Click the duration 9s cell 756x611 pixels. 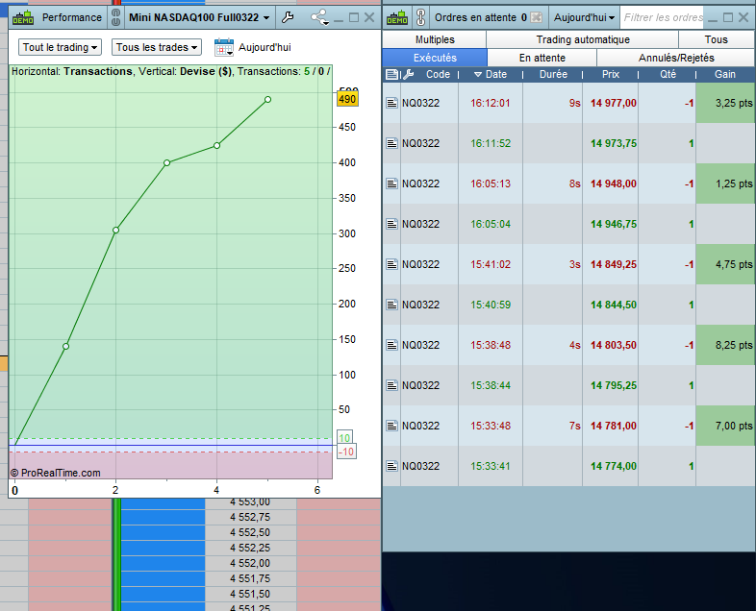[x=552, y=103]
